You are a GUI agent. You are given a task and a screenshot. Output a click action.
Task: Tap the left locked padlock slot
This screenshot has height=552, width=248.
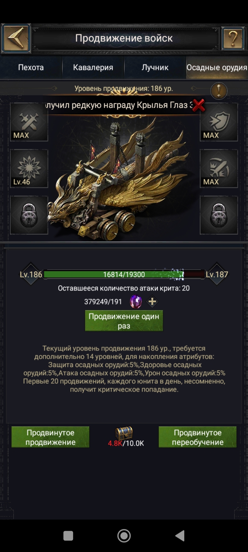point(29,215)
